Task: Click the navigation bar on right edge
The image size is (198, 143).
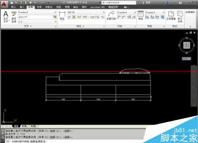Action: pos(194,86)
